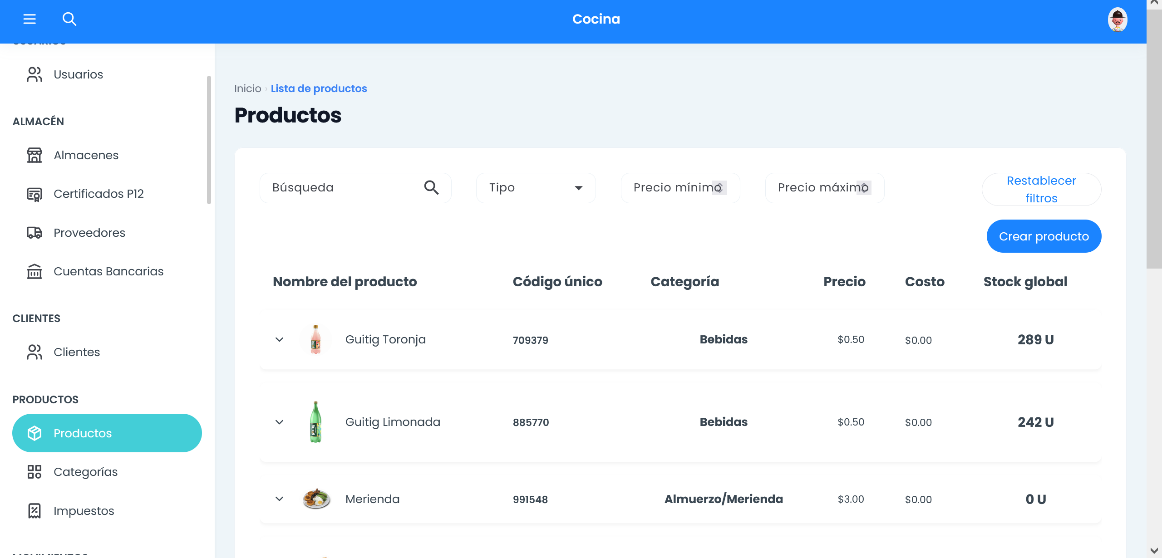Click the Guitig Toronja bottle thumbnail

coord(316,339)
